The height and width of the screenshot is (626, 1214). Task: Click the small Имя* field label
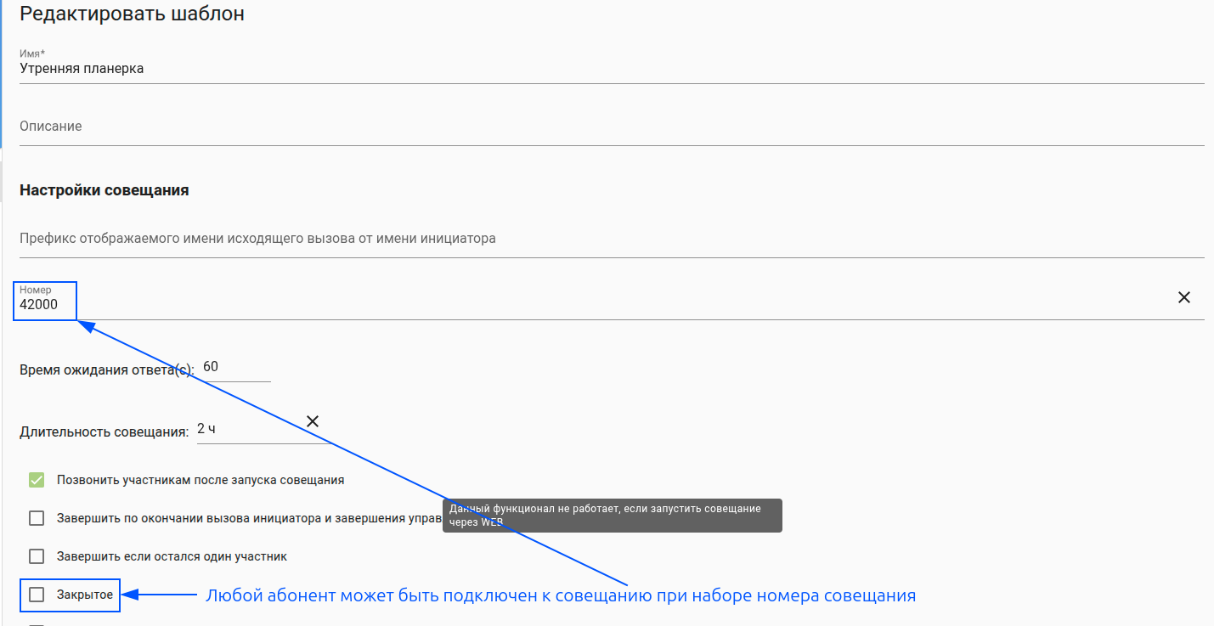(32, 54)
